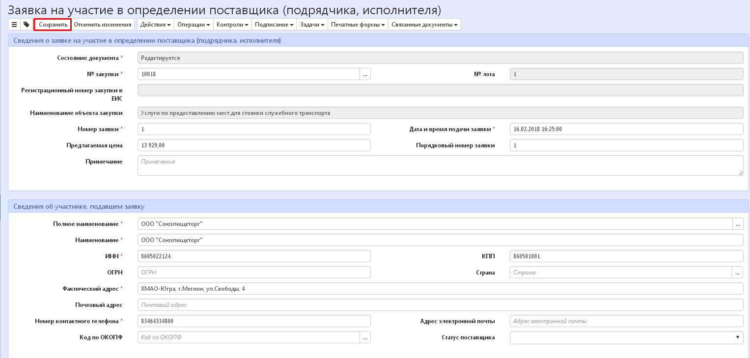Open the Контроли menu

tap(232, 25)
